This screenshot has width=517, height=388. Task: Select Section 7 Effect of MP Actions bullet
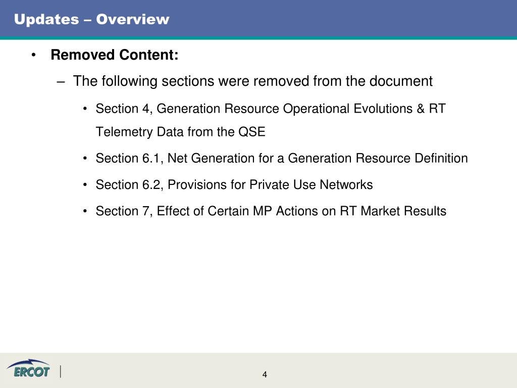271,211
